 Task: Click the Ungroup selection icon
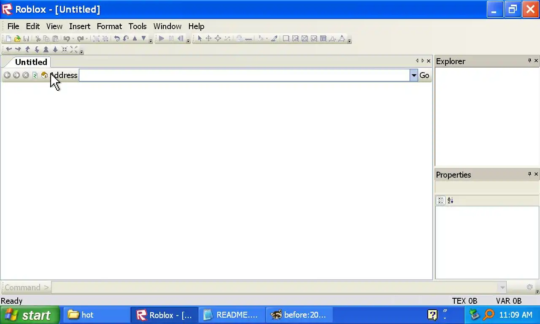pyautogui.click(x=105, y=38)
